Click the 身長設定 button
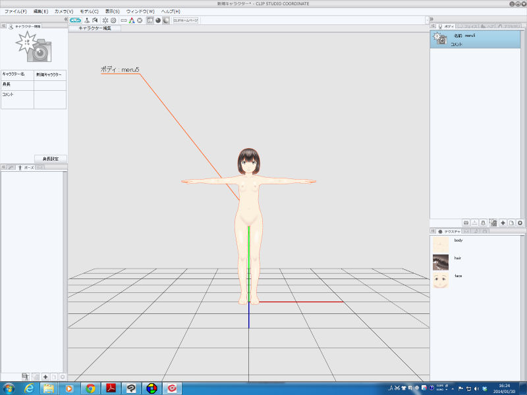The image size is (527, 395). point(50,159)
